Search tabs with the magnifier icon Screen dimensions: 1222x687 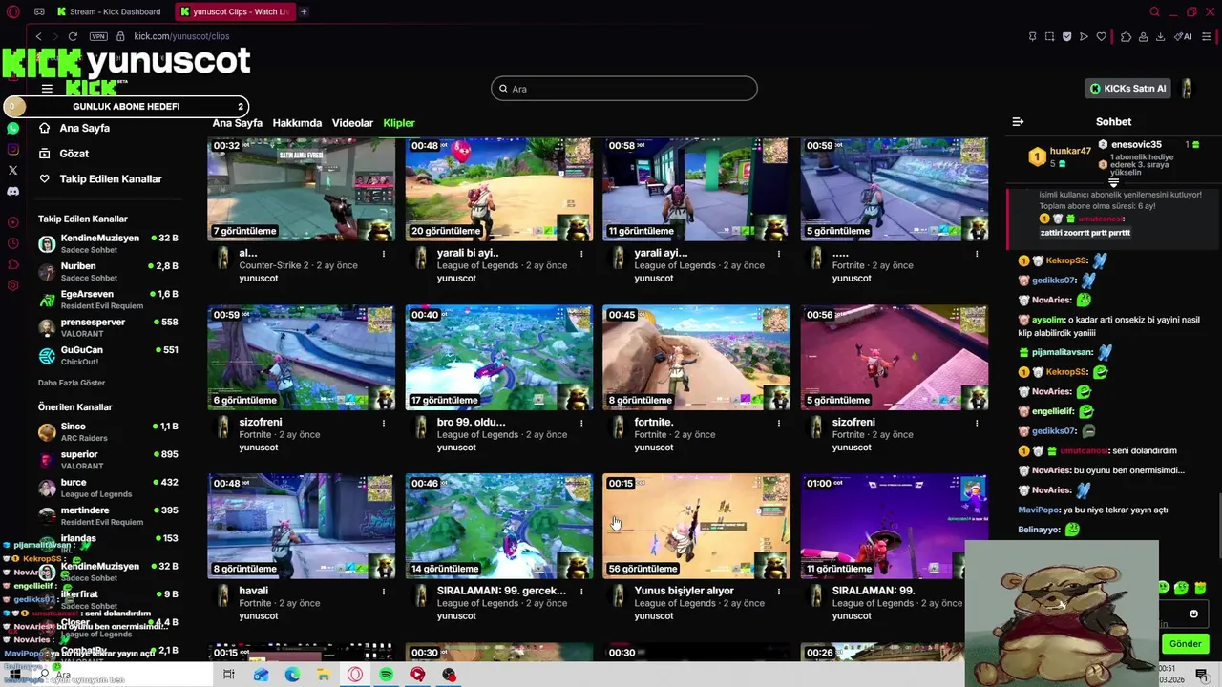(x=1154, y=11)
